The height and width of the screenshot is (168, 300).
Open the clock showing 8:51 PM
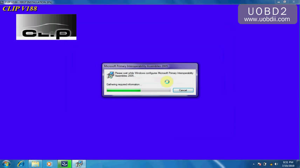pos(288,163)
